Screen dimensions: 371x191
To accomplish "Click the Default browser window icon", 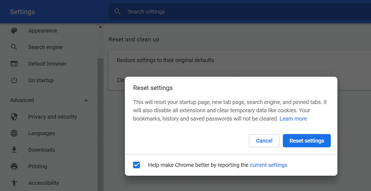I will tap(14, 64).
